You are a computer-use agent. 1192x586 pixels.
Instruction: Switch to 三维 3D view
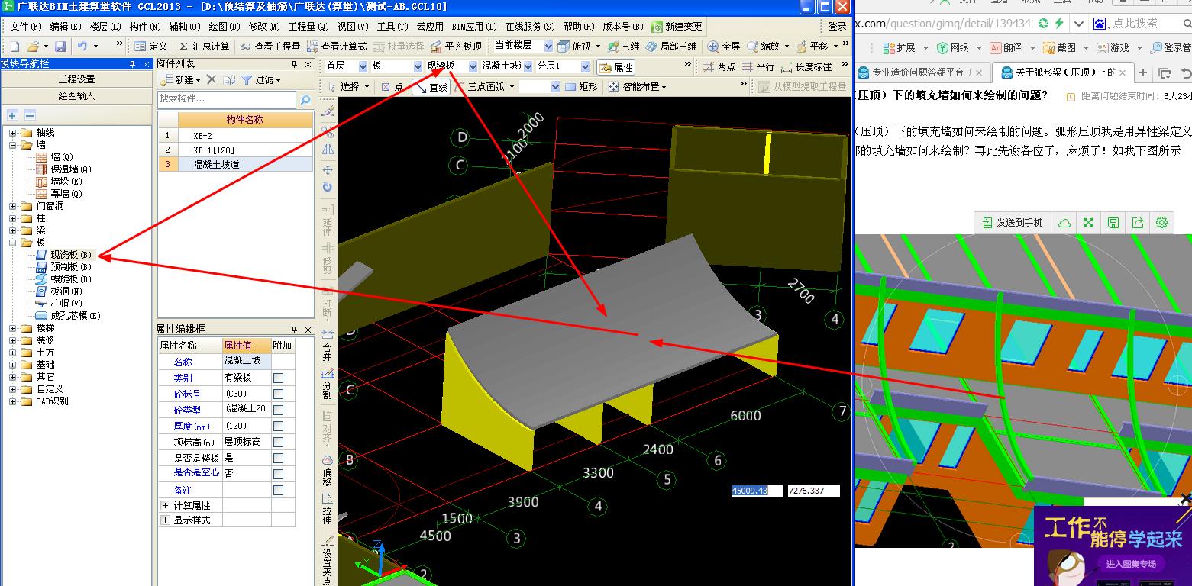pos(624,47)
